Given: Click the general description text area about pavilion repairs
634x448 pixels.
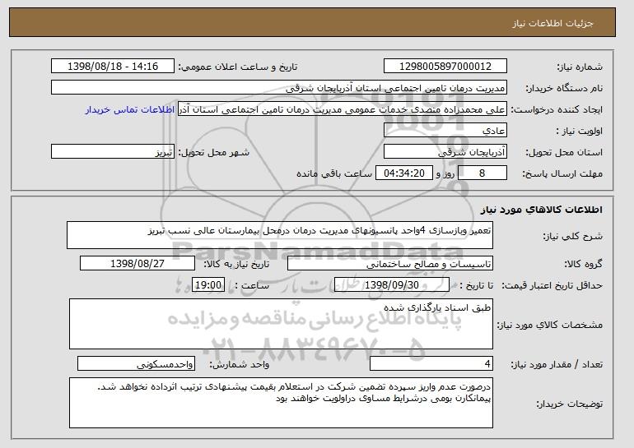Looking at the screenshot, I should tap(280, 235).
